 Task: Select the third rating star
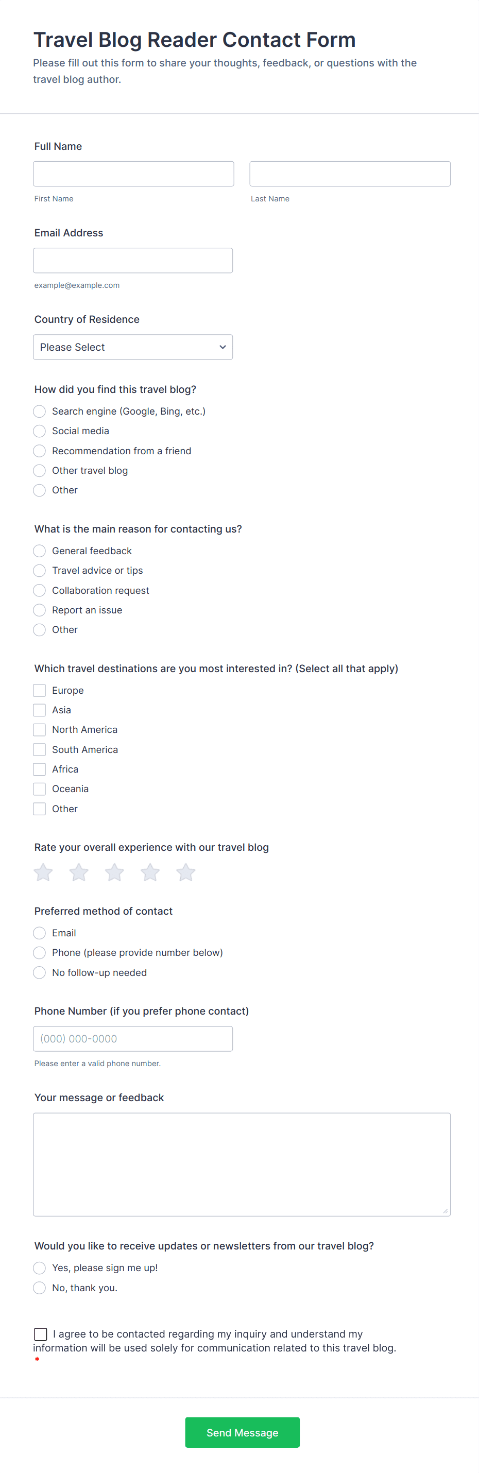[x=114, y=872]
